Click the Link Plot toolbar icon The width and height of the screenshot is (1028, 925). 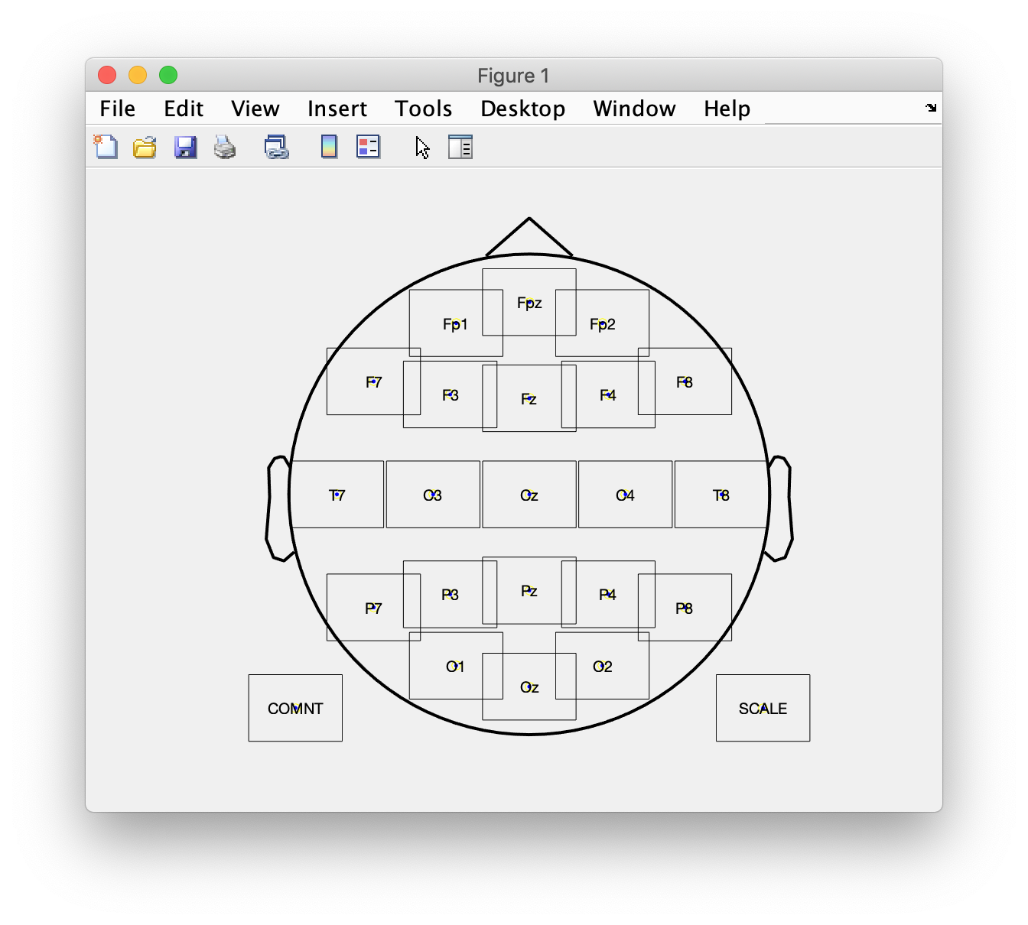click(276, 147)
